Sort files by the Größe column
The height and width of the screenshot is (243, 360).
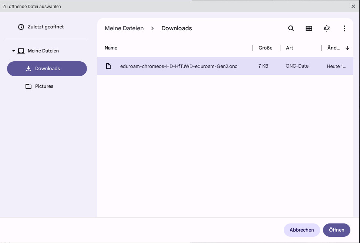pyautogui.click(x=265, y=48)
